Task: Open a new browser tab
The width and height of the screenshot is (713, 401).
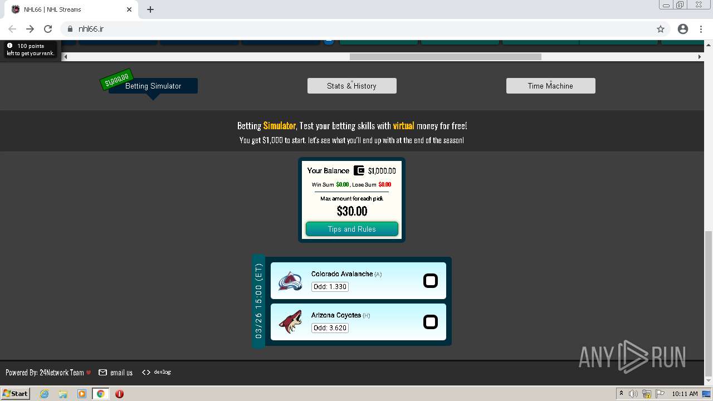Action: click(x=150, y=9)
